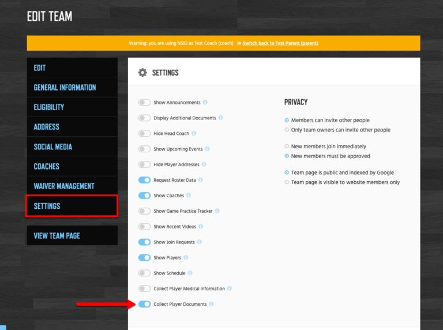Go to Coaches section
This screenshot has height=330, width=443.
(x=72, y=166)
